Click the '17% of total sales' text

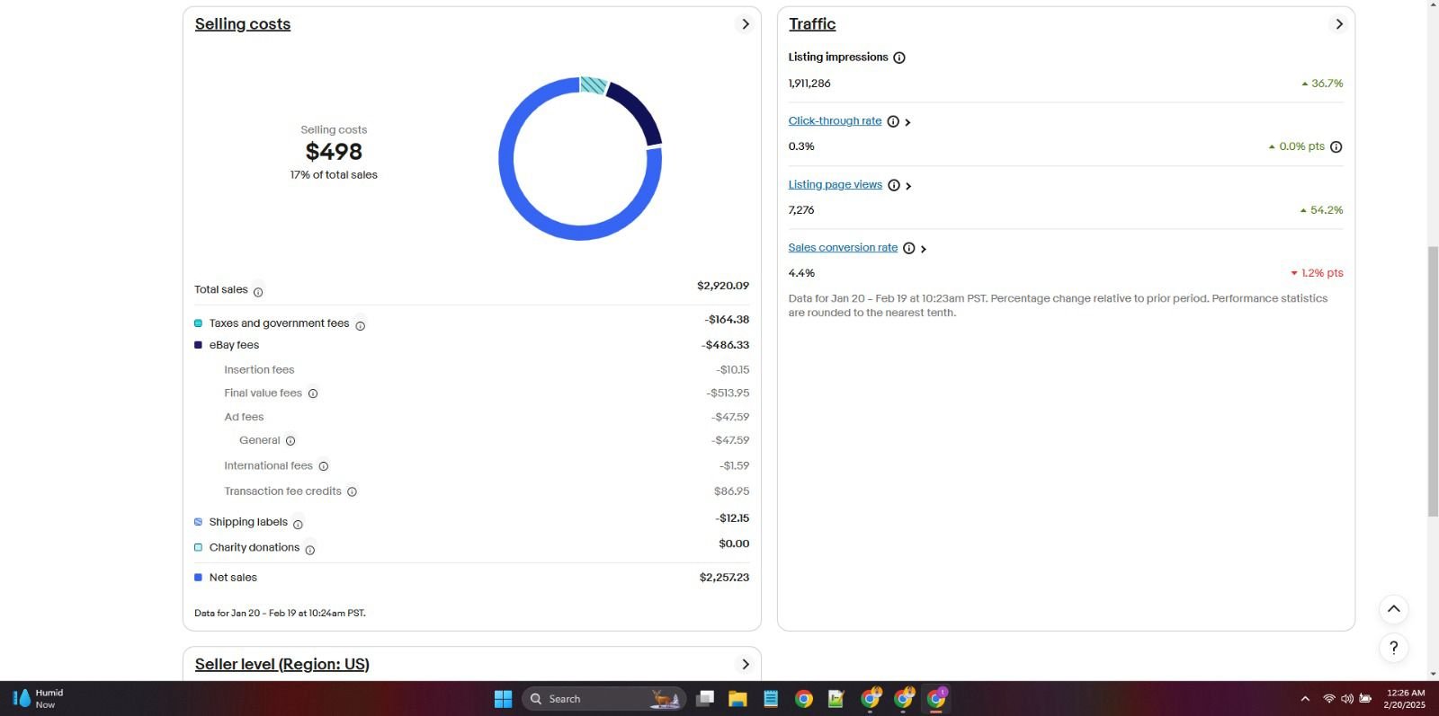point(334,175)
